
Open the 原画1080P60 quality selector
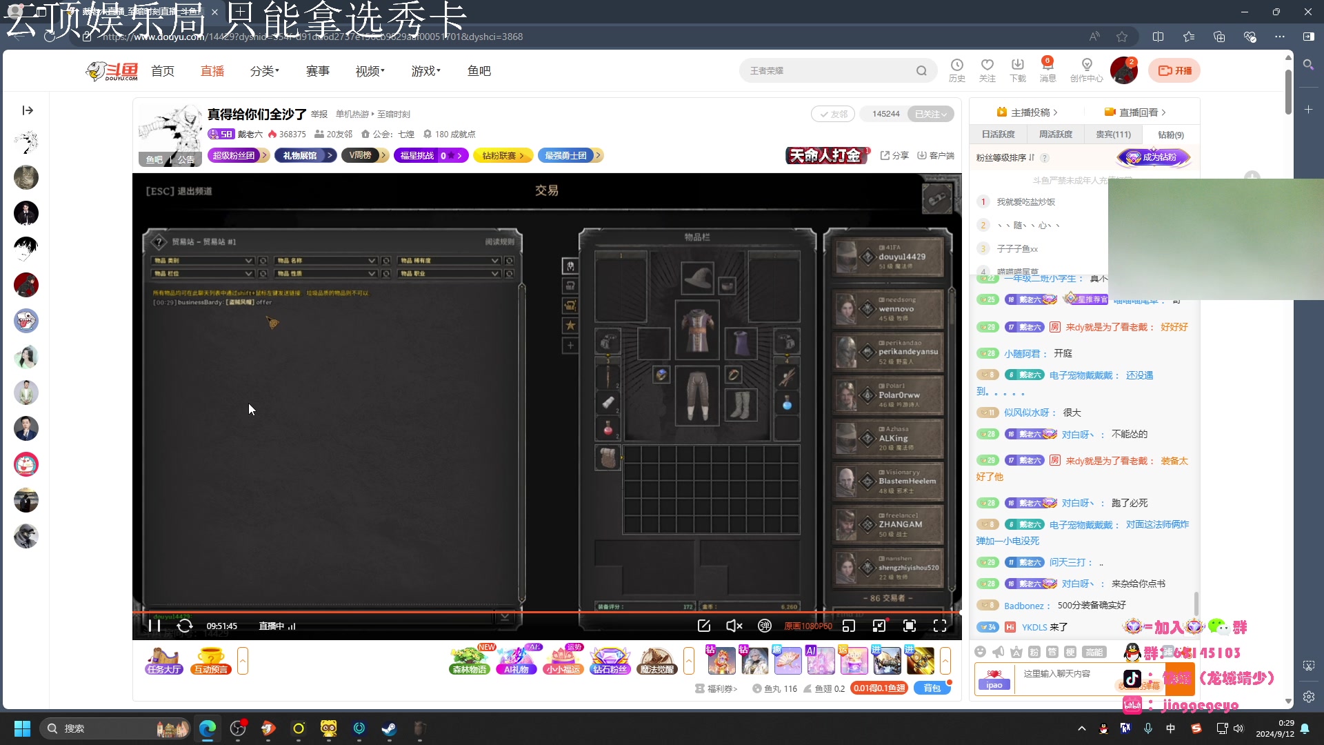(x=808, y=626)
